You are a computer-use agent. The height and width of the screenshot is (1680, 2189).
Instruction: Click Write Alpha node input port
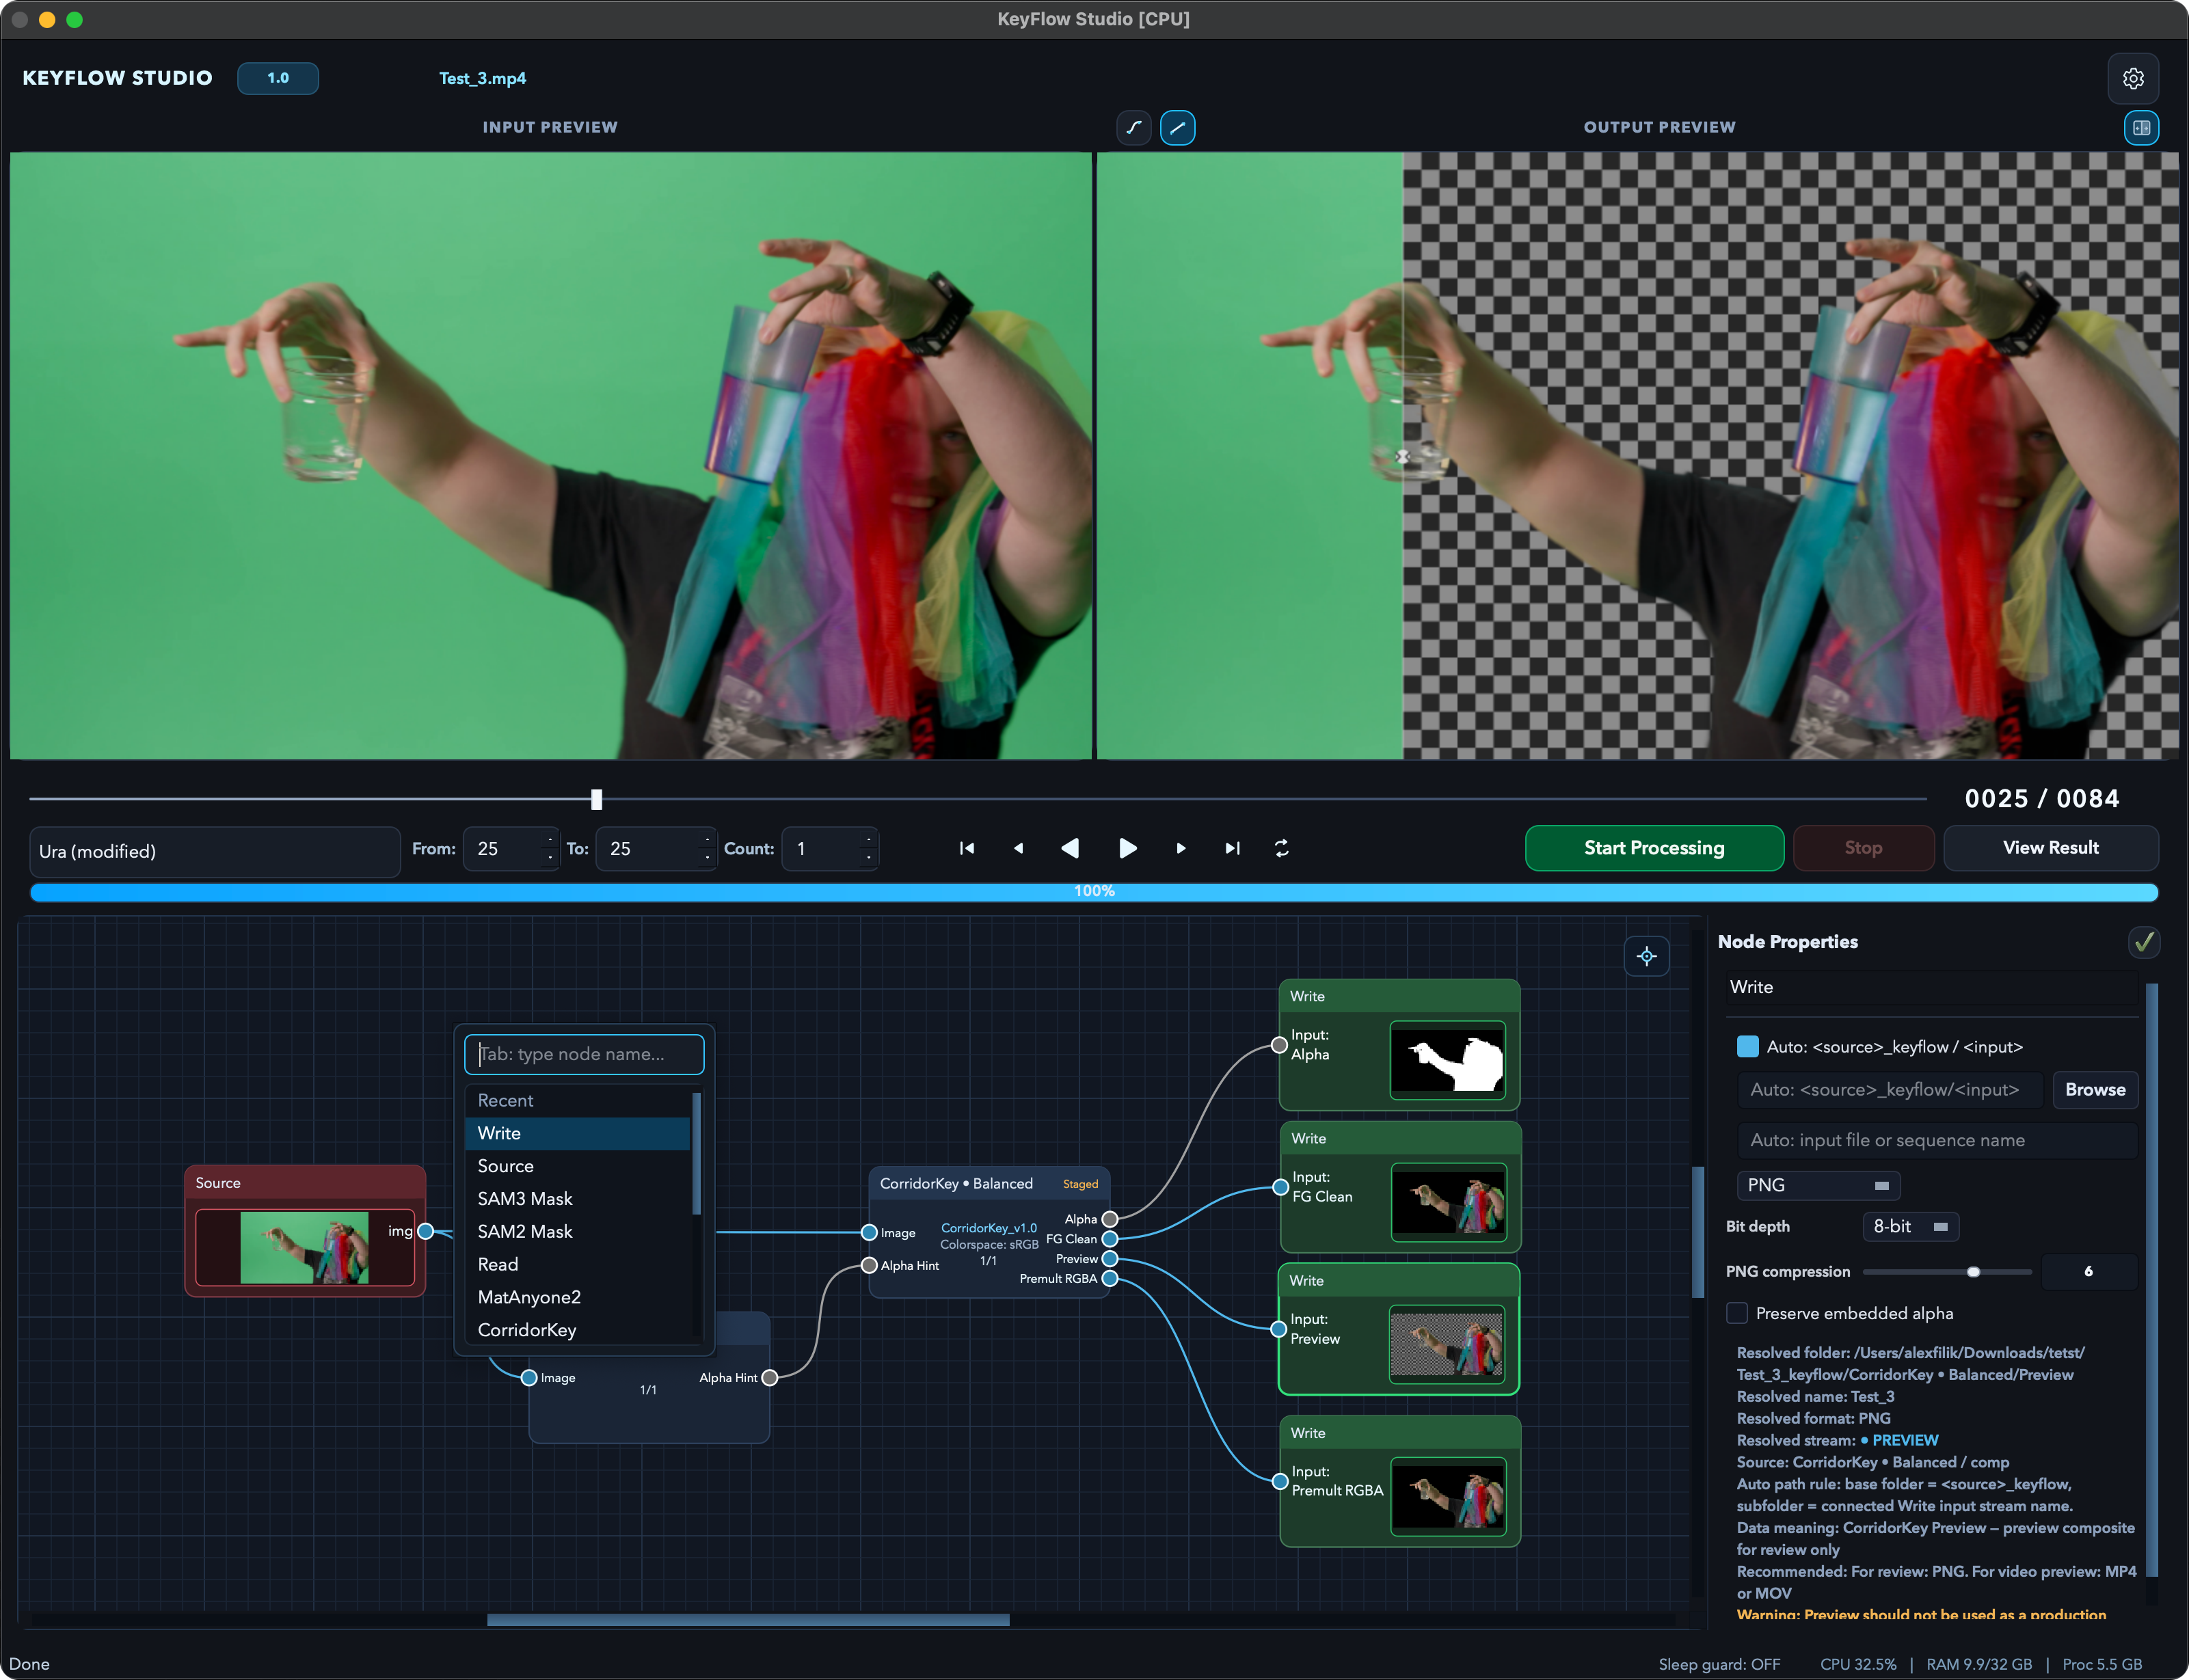(1278, 1045)
